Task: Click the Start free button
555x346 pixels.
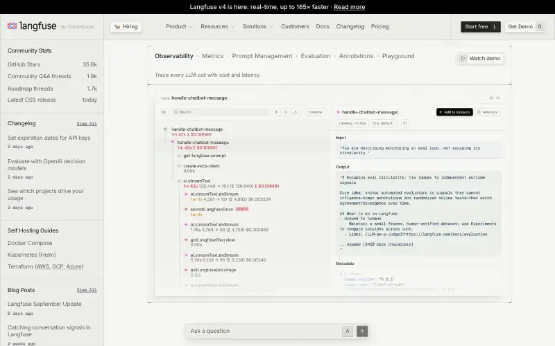Action: [x=480, y=26]
